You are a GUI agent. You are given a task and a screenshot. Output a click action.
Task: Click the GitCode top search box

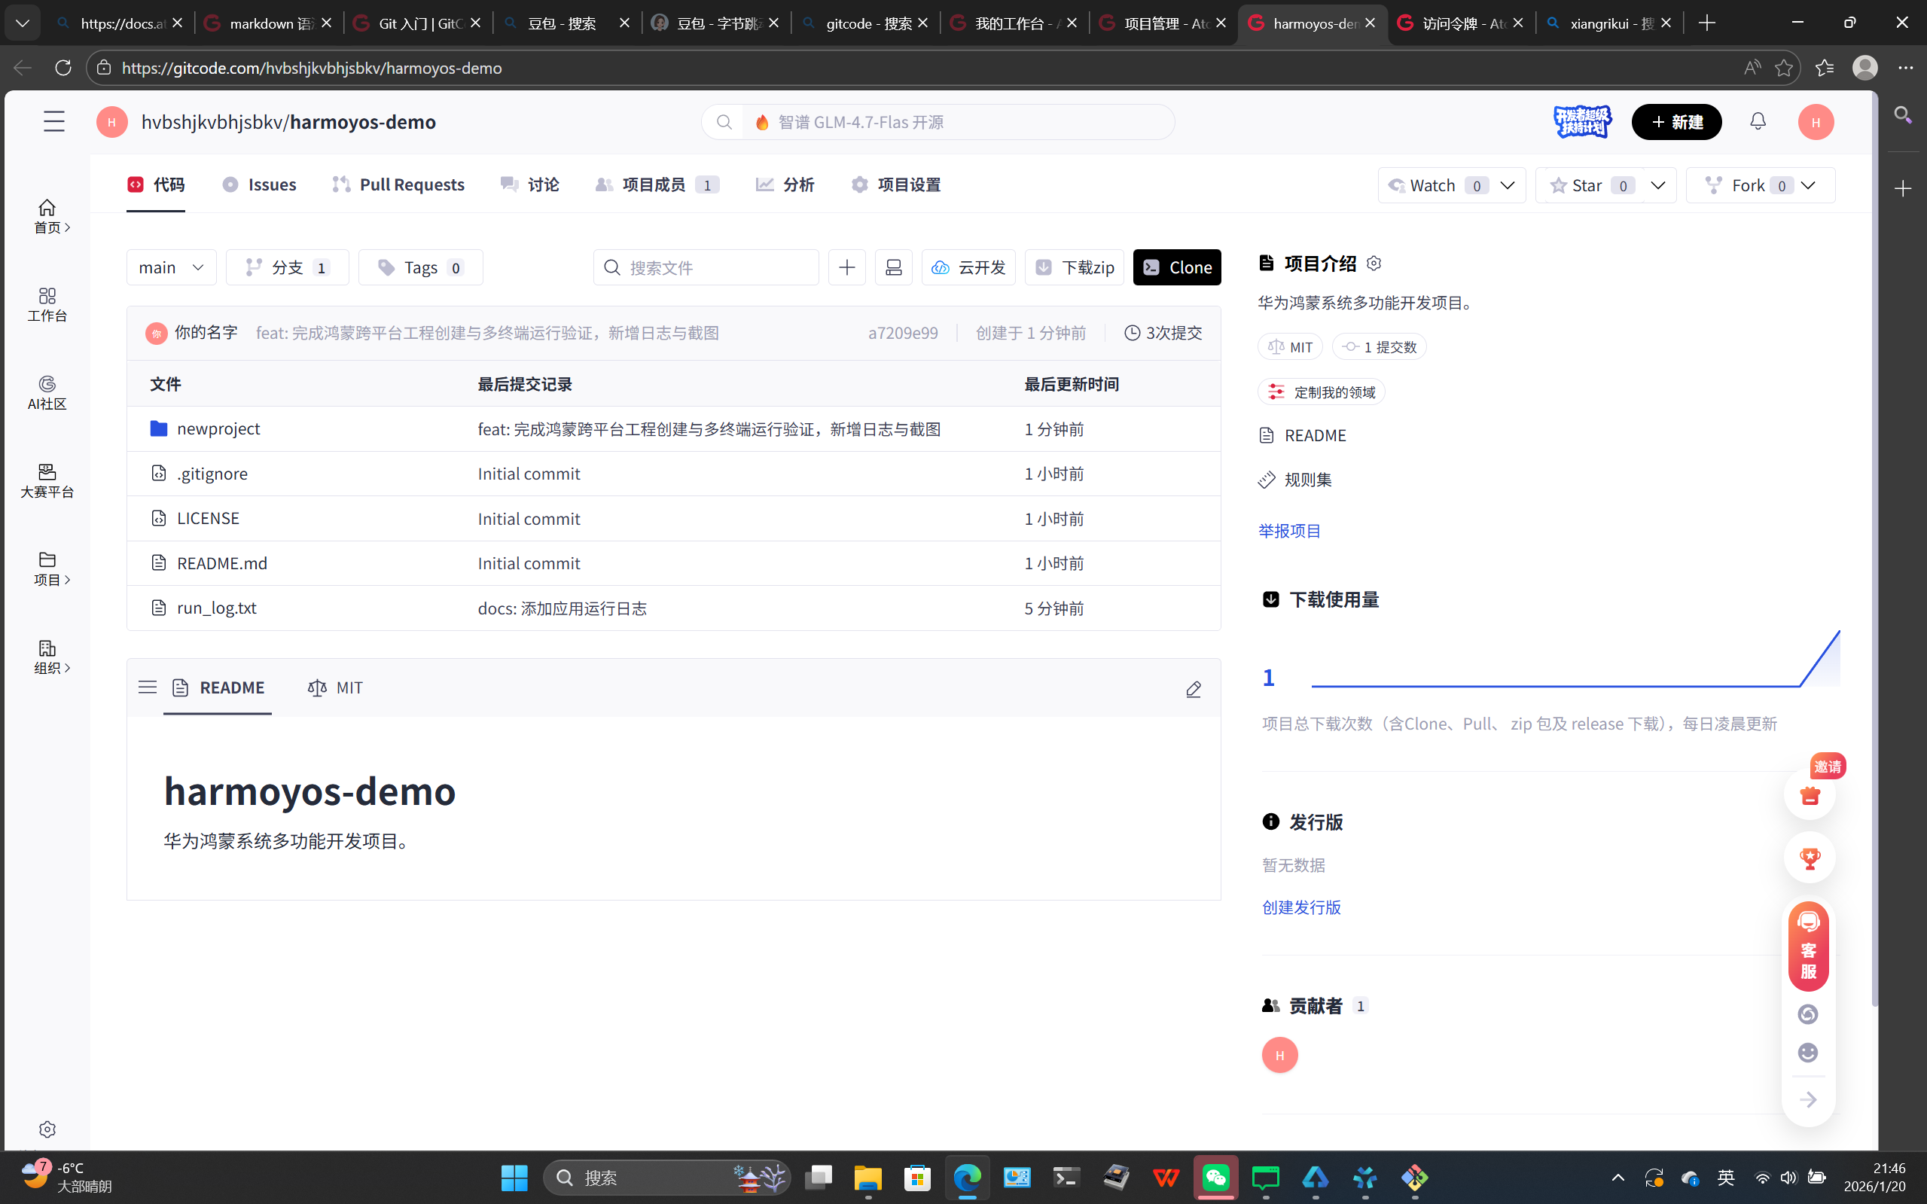(938, 122)
